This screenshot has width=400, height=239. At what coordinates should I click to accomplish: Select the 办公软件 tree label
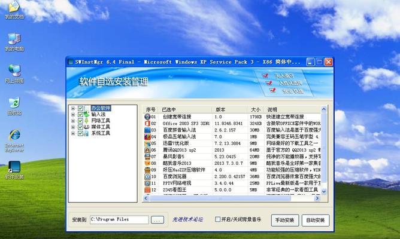tap(101, 108)
